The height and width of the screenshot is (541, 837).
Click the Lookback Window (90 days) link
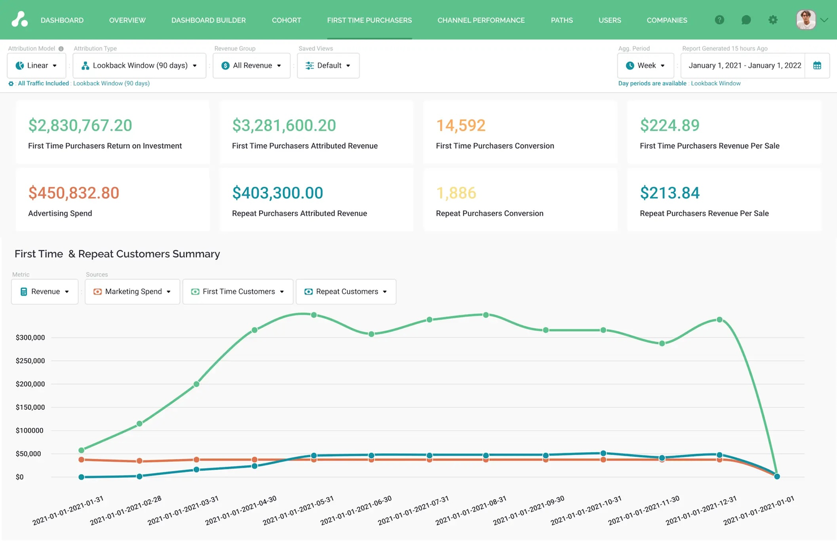coord(111,83)
